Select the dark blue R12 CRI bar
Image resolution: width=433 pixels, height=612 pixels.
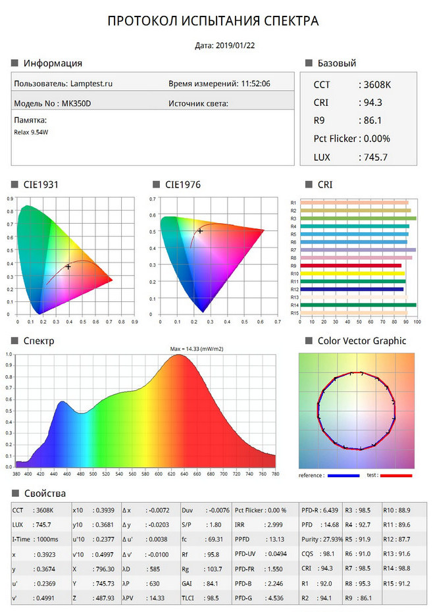point(352,289)
